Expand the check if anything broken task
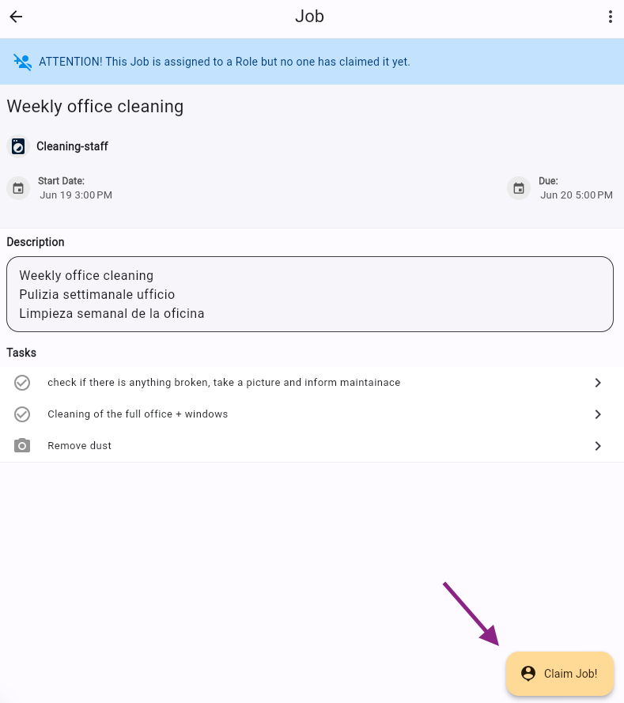This screenshot has width=624, height=703. point(598,383)
